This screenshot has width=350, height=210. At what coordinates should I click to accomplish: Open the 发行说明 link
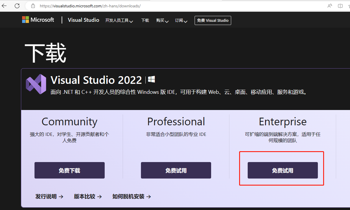pyautogui.click(x=49, y=196)
